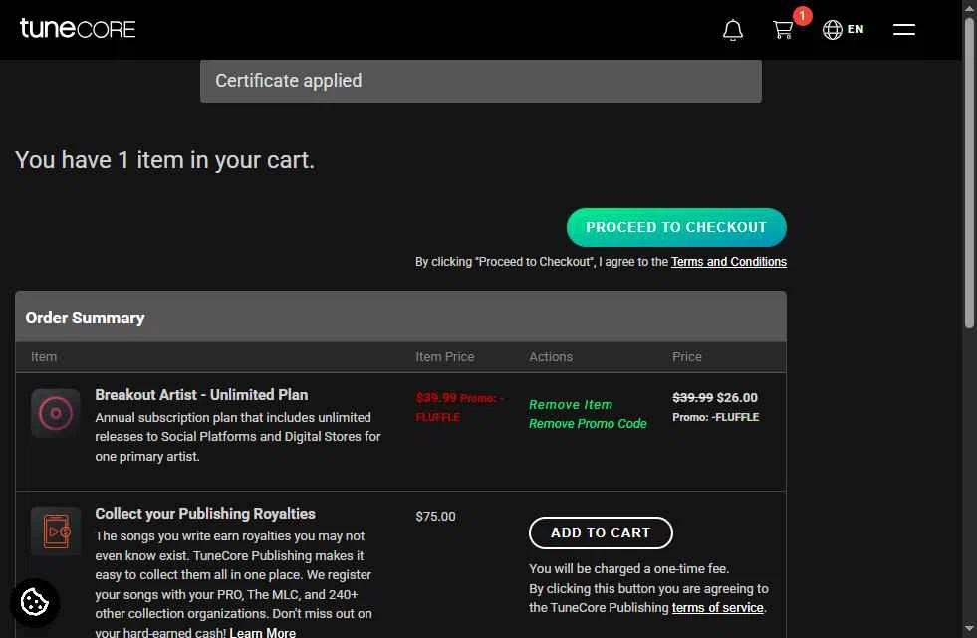Screen dimensions: 977x638
Task: Click Proceed to Checkout button
Action: click(x=676, y=227)
